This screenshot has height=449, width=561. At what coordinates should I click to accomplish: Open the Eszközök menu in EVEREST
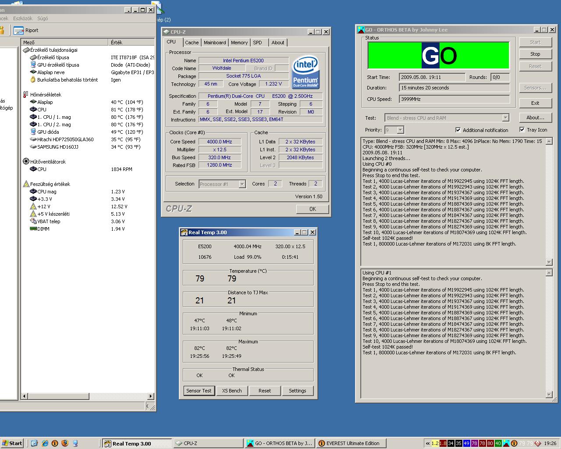[x=23, y=18]
